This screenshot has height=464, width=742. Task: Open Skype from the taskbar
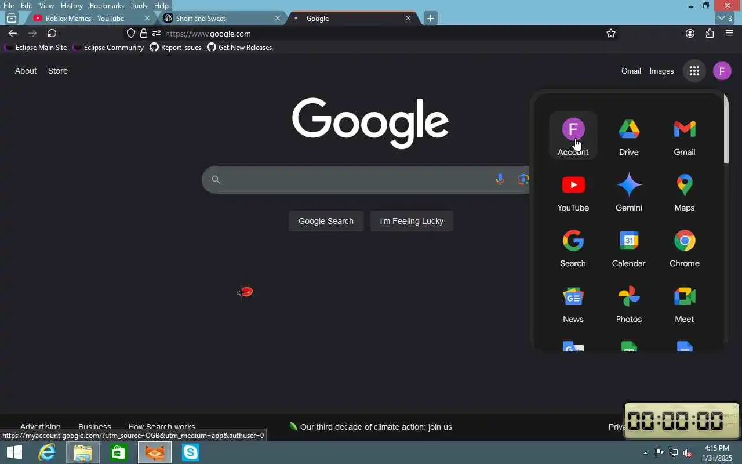click(x=191, y=452)
